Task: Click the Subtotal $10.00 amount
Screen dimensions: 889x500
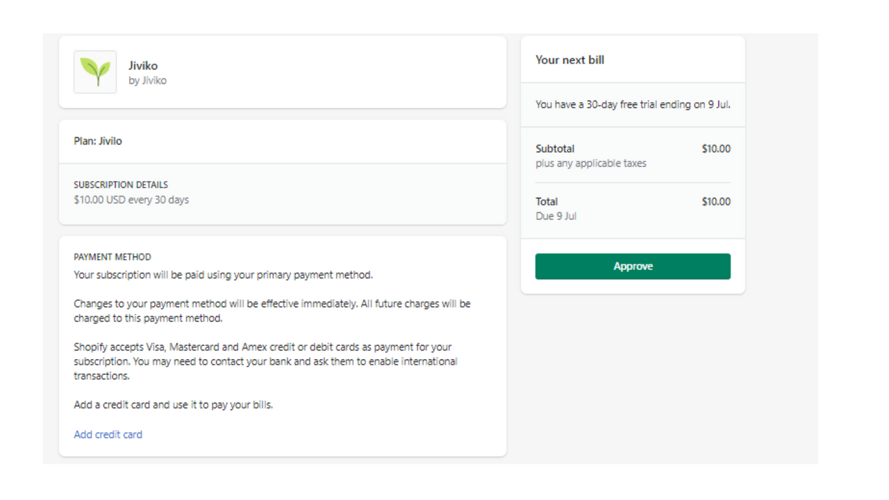Action: coord(716,149)
